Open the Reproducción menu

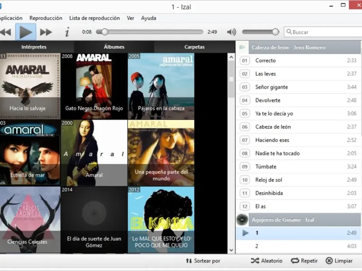(x=46, y=18)
